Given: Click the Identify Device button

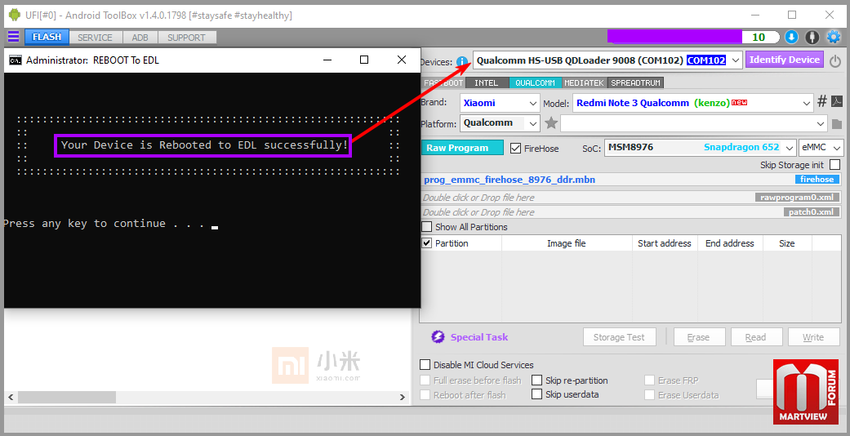Looking at the screenshot, I should click(x=785, y=60).
